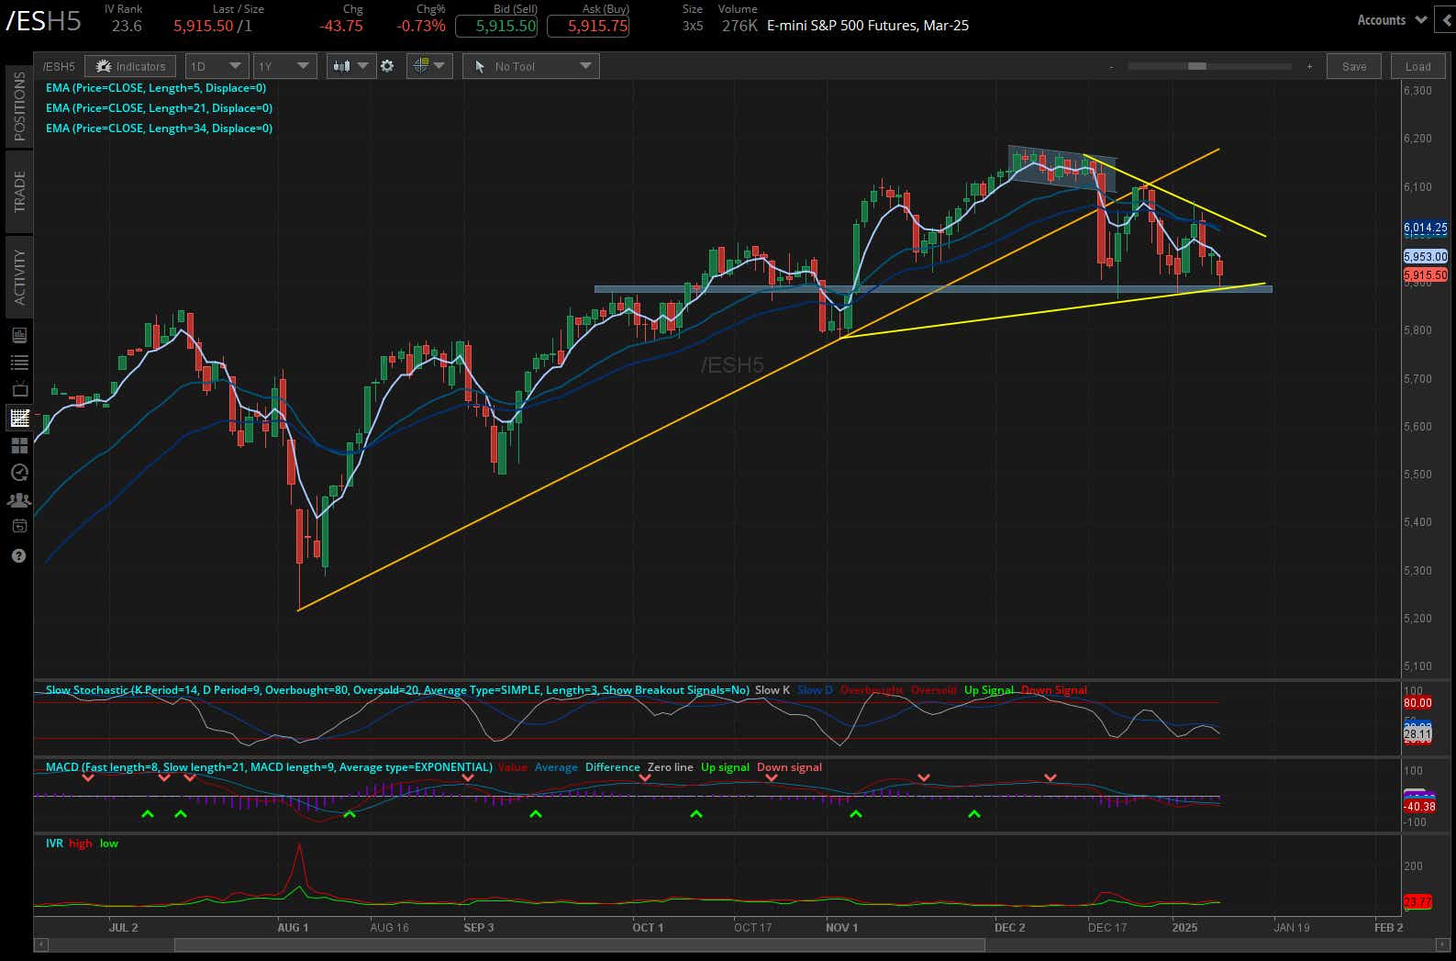Click zoom out minus on zoom slider
Screen dimensions: 1456x961
pyautogui.click(x=1111, y=66)
